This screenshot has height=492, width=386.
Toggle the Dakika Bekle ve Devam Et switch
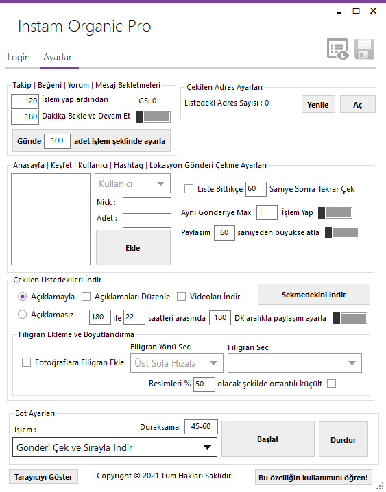click(154, 116)
